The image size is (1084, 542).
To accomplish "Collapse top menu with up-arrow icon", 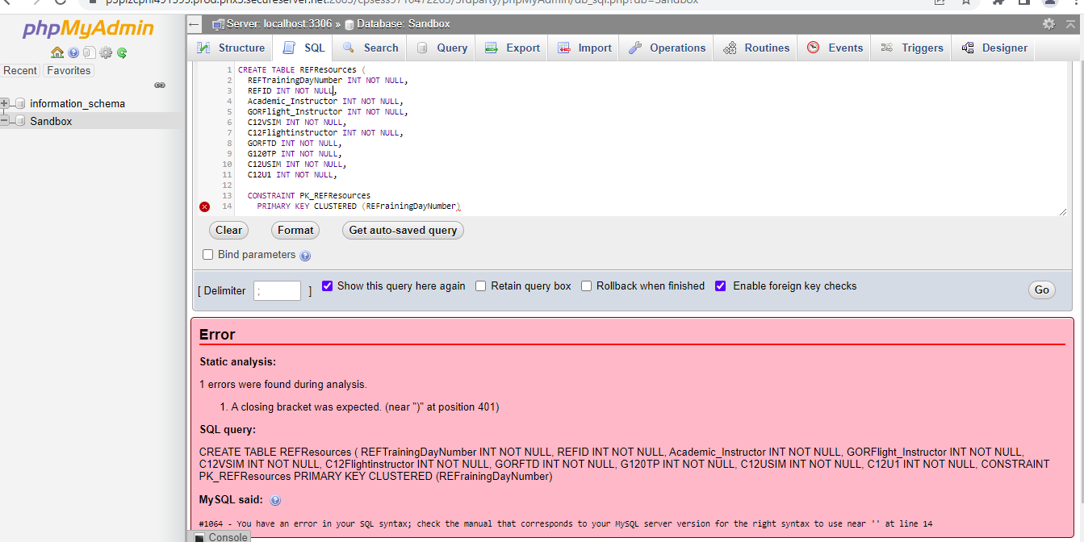I will pyautogui.click(x=1069, y=24).
